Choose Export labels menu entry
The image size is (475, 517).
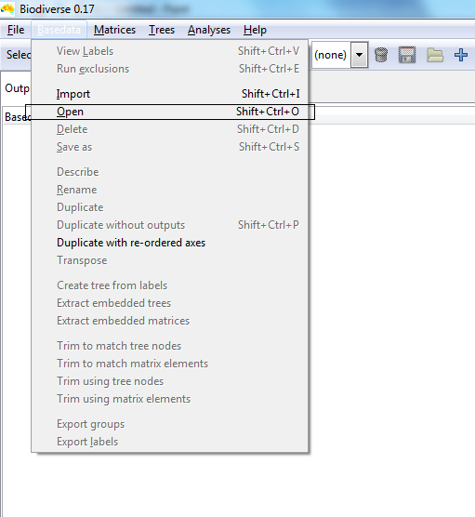click(170, 442)
